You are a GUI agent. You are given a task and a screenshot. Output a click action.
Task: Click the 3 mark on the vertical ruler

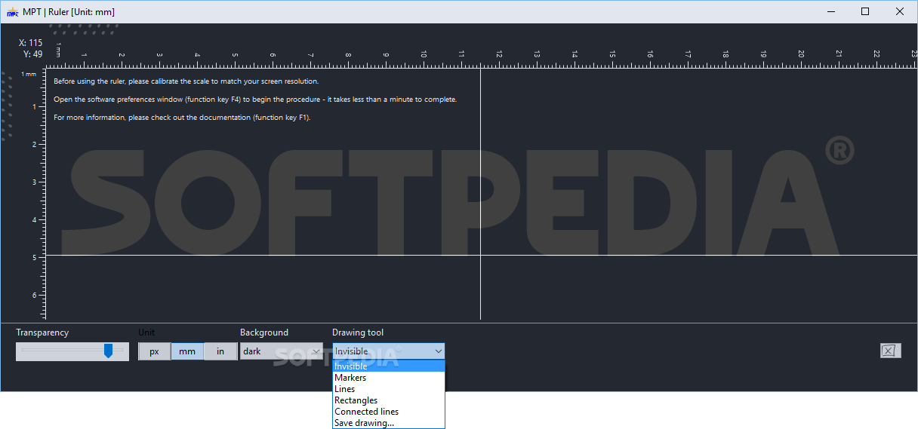pos(35,182)
